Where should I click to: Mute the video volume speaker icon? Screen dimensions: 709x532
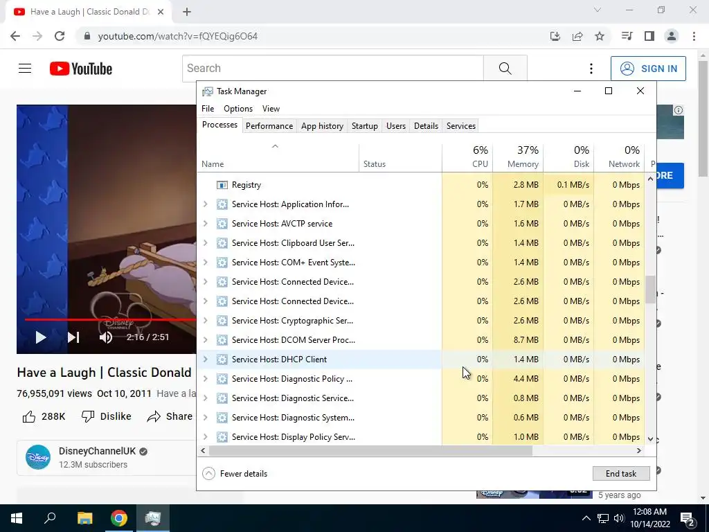106,337
